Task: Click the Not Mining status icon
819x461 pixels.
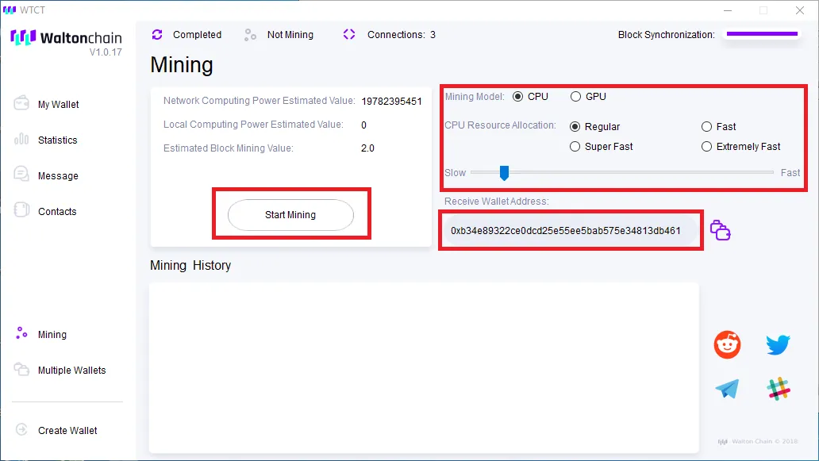Action: (250, 34)
